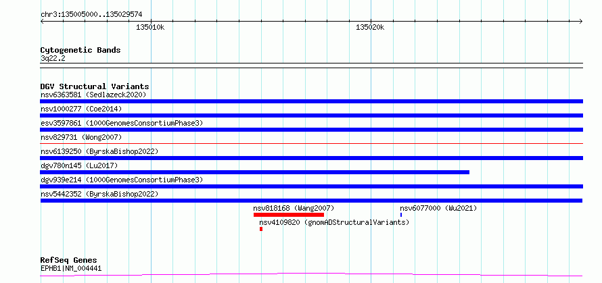This screenshot has width=602, height=283.
Task: Click the DGV Structural Variants track title
Action: [x=95, y=86]
